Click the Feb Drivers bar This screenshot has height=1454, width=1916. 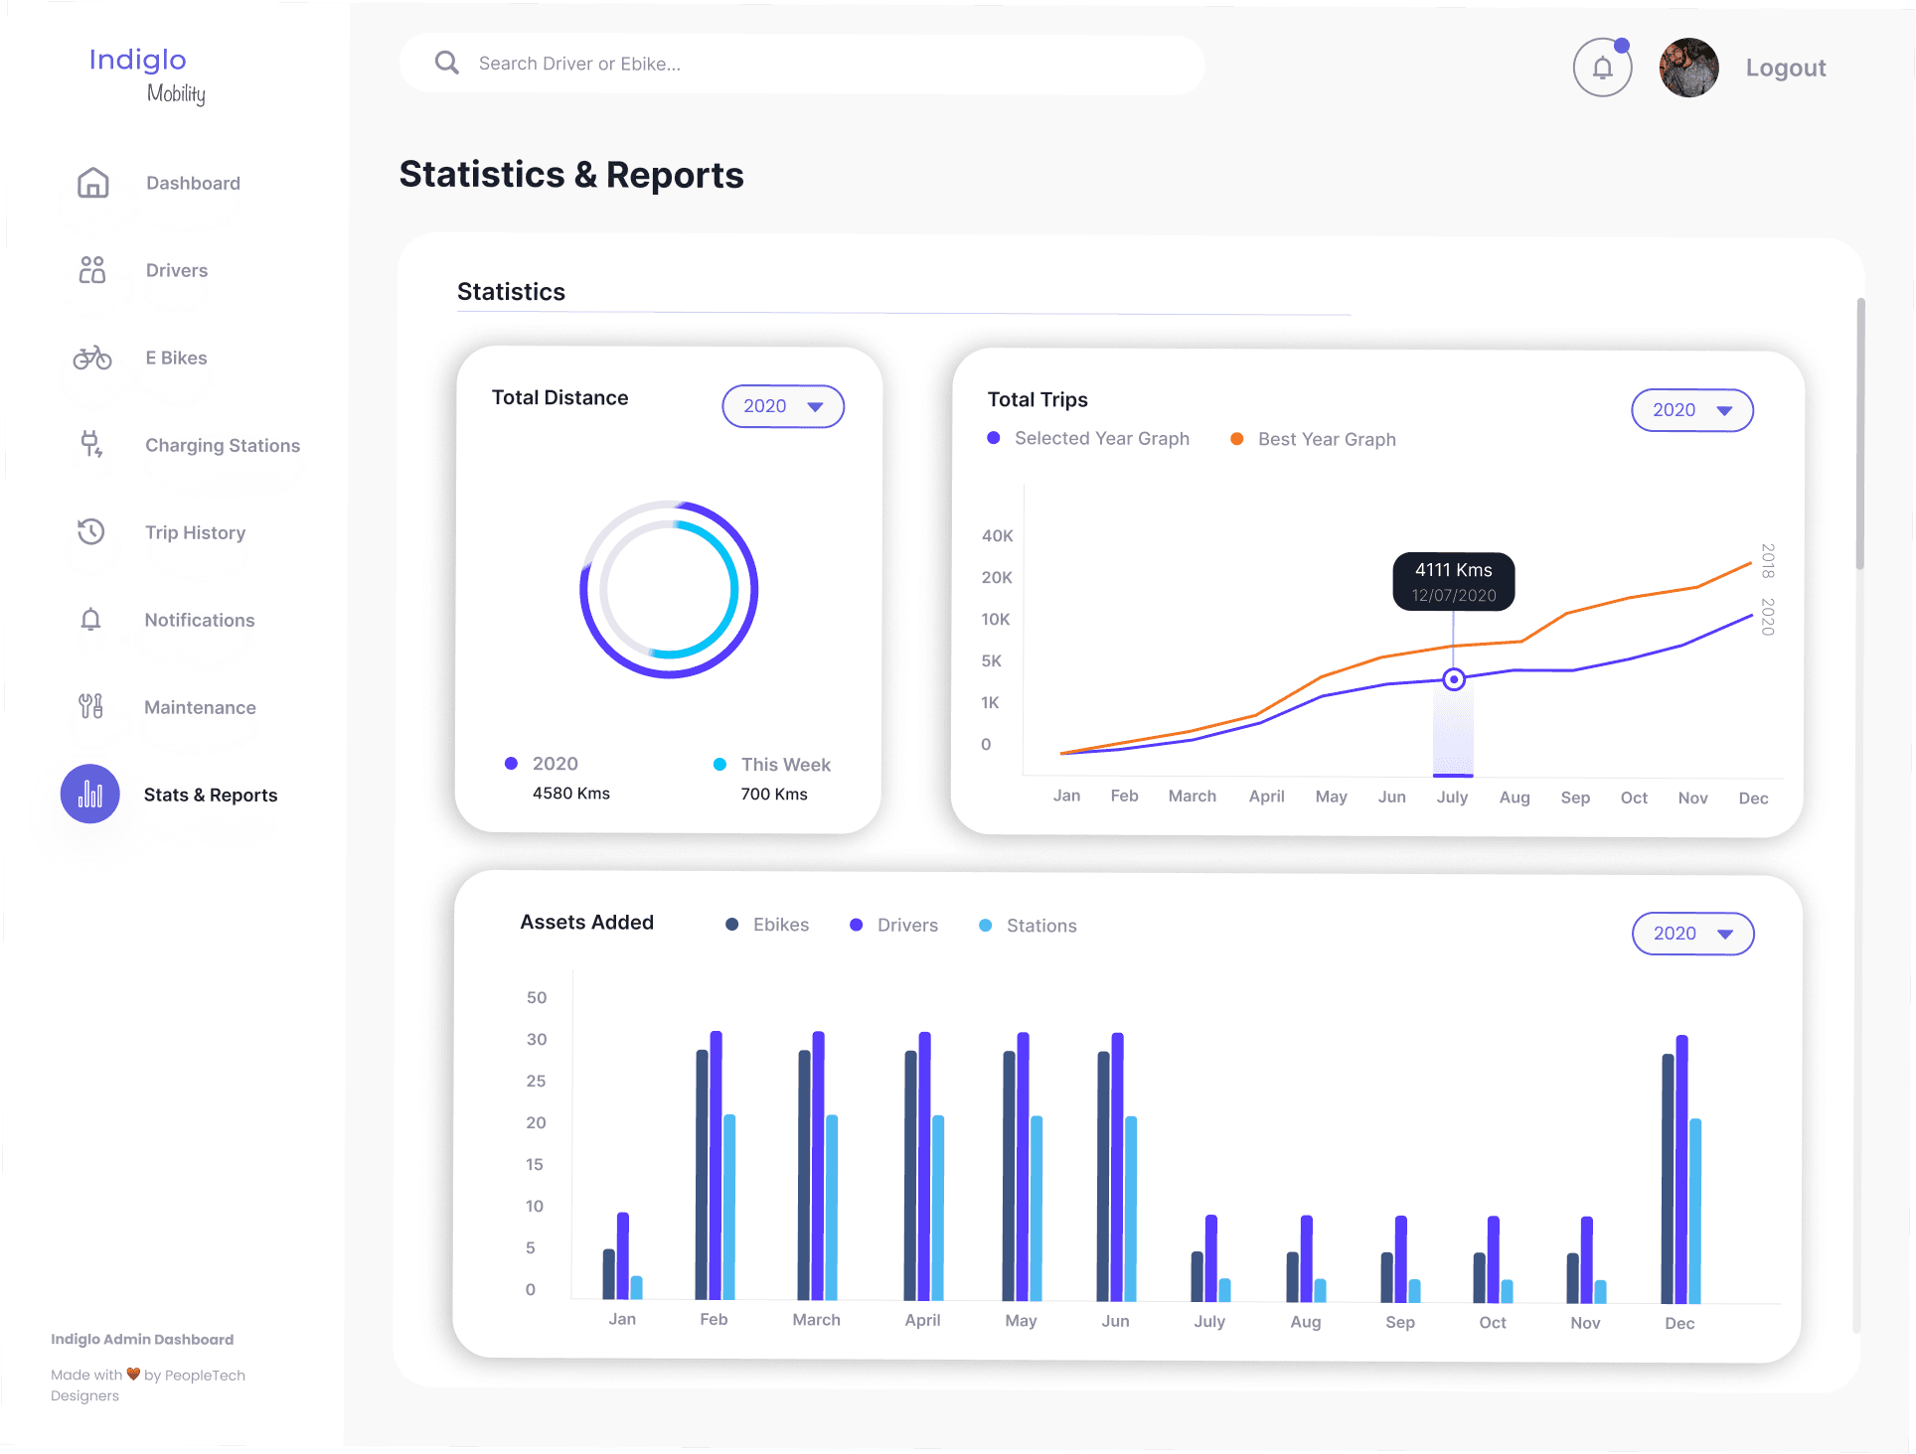coord(716,1165)
